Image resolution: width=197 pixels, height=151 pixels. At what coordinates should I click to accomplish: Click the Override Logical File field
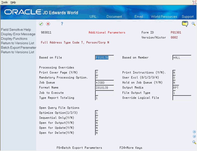182,98
